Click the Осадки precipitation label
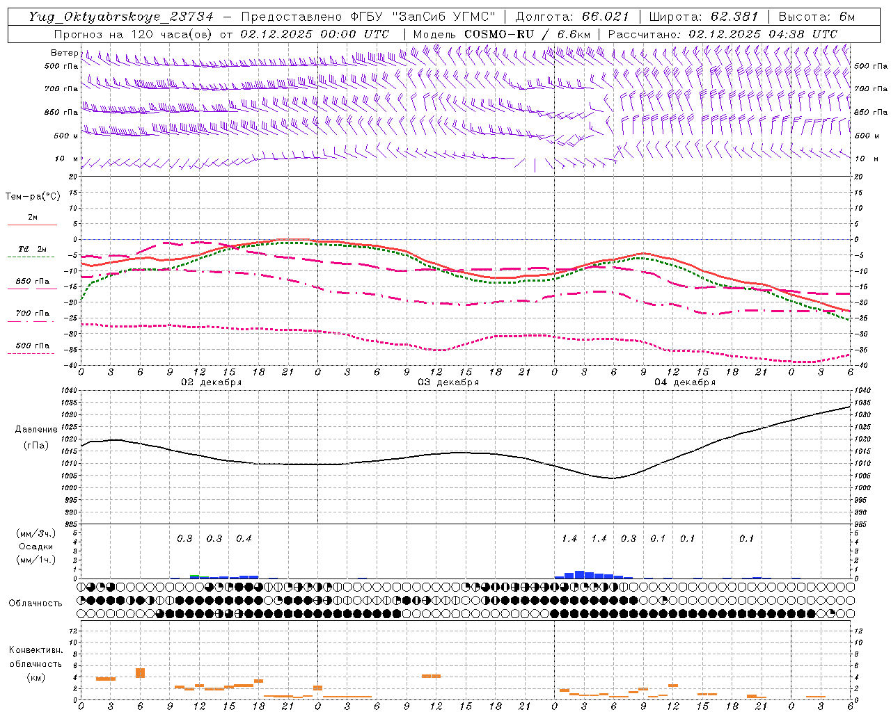The height and width of the screenshot is (712, 891). (x=36, y=547)
